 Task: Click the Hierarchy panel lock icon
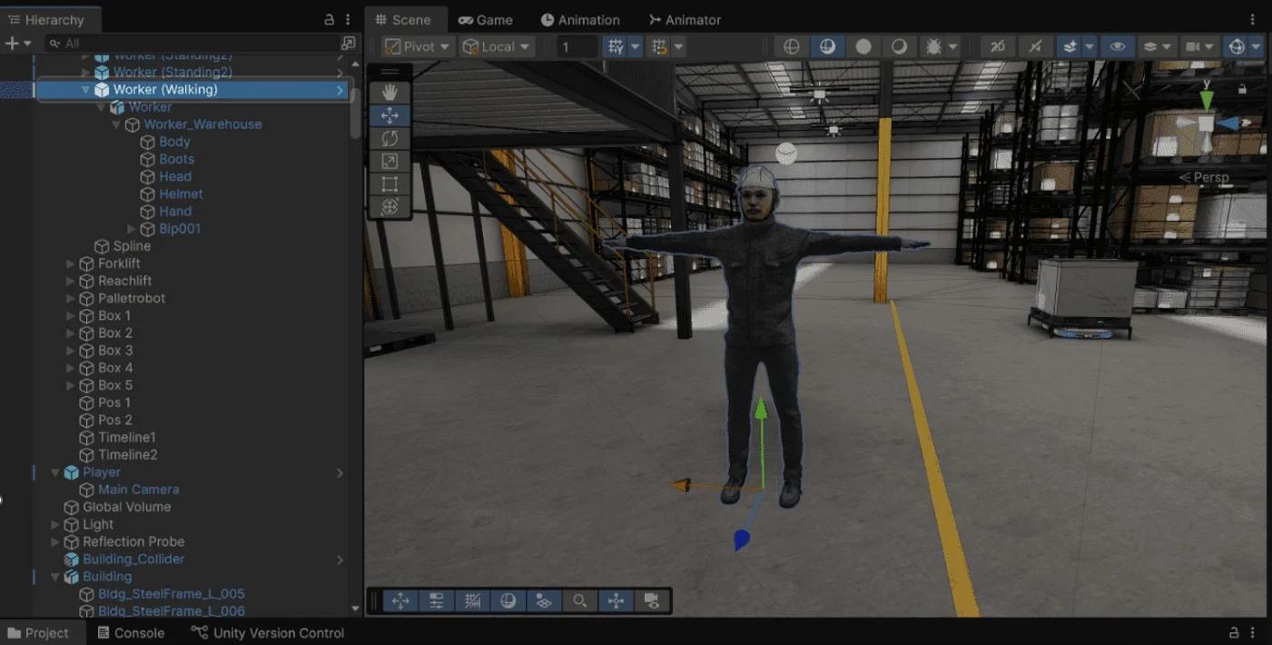click(329, 20)
